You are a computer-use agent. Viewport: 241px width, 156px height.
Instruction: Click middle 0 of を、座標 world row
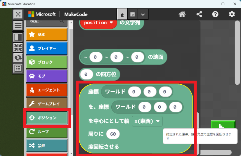[x=160, y=107]
